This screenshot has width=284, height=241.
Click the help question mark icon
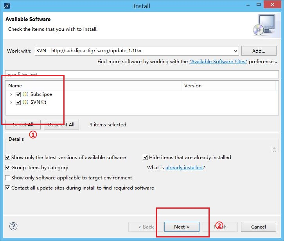pyautogui.click(x=13, y=226)
